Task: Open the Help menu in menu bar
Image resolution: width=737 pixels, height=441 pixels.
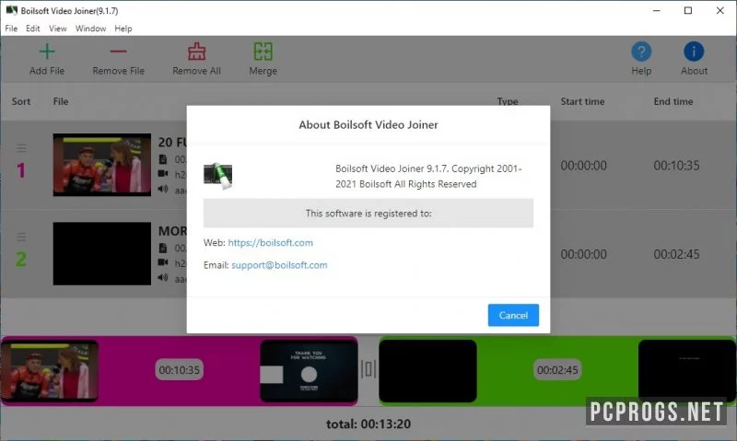Action: coord(123,29)
